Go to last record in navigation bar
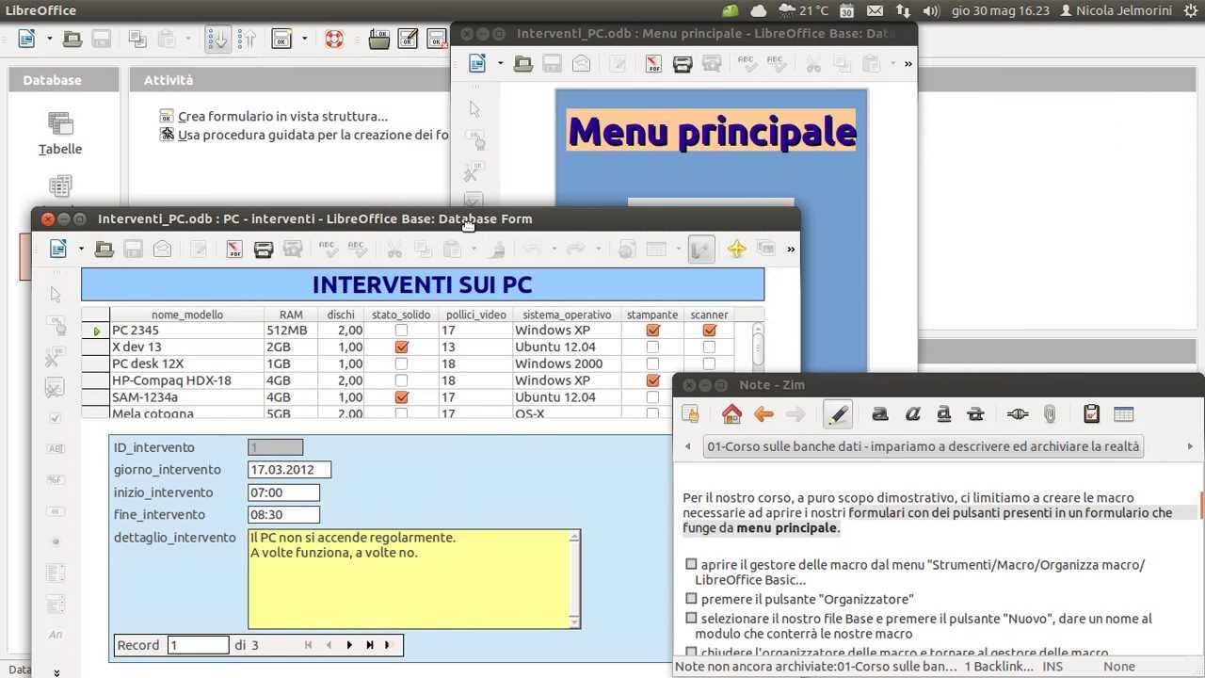 click(370, 645)
